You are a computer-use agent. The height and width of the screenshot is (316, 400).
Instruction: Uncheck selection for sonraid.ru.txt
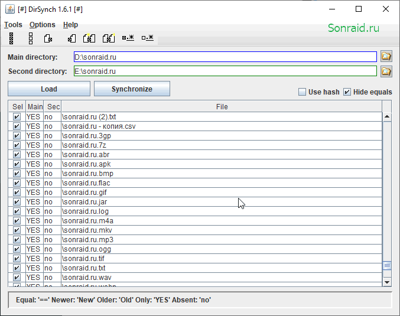(x=17, y=268)
